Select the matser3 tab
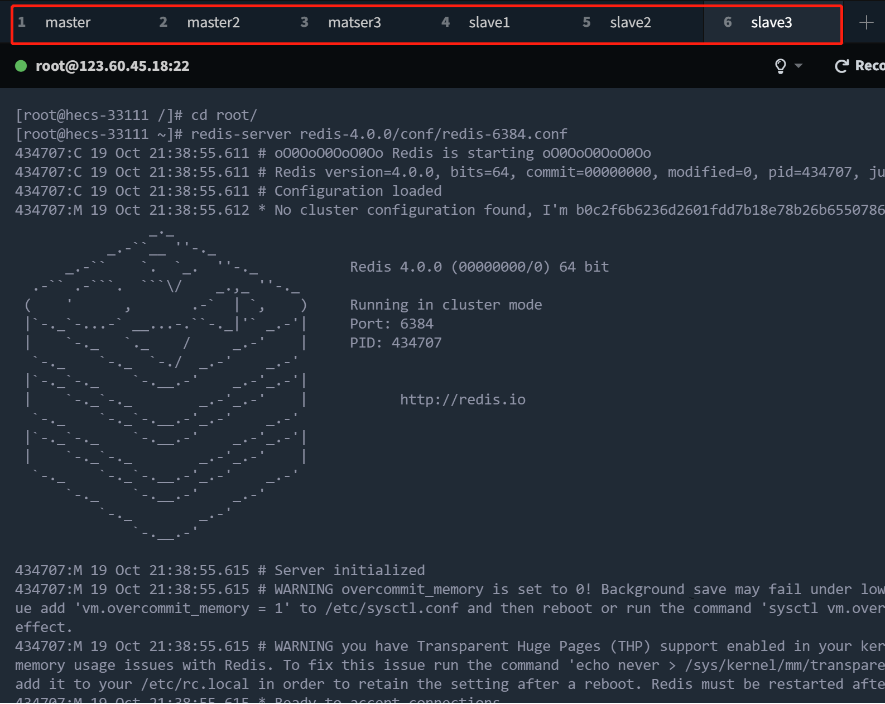The height and width of the screenshot is (704, 885). (x=354, y=23)
